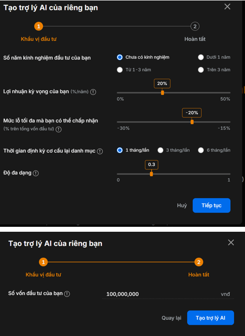The image size is (245, 336).
Task: Close the lower AI assistant dialog
Action: click(231, 243)
